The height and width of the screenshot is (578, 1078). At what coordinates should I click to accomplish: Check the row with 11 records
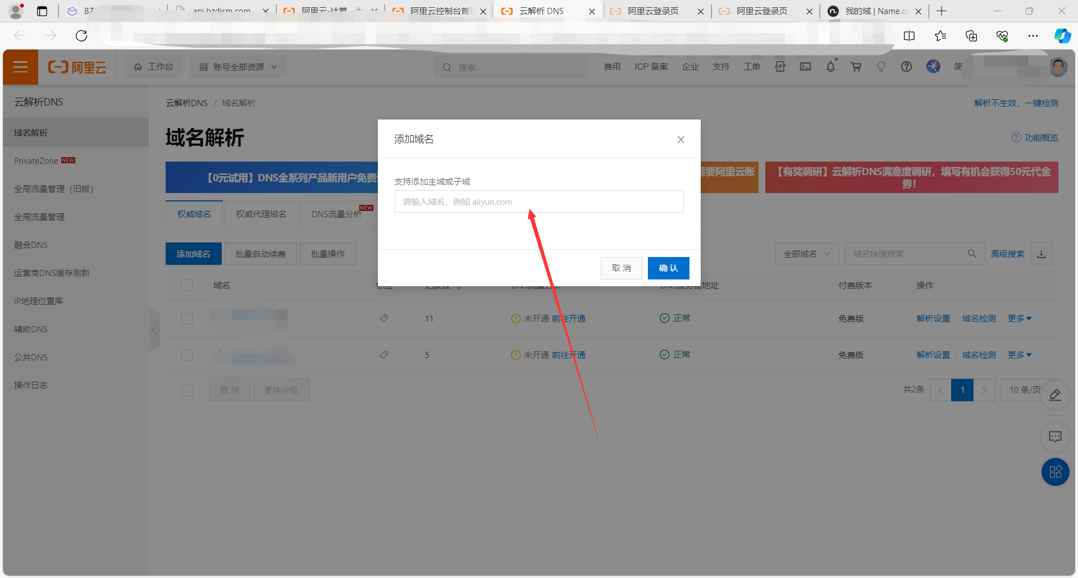tap(187, 319)
